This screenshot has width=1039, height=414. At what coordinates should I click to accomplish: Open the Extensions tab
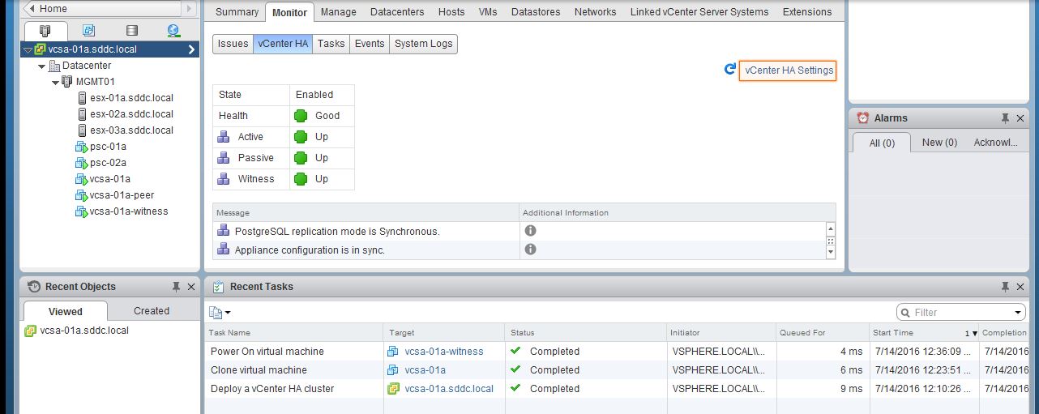807,12
